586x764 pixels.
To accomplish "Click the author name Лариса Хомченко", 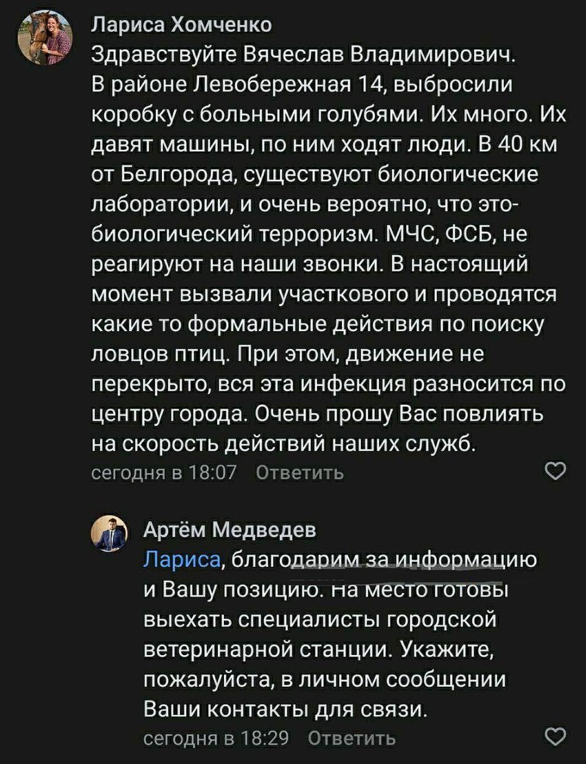I will click(x=181, y=24).
